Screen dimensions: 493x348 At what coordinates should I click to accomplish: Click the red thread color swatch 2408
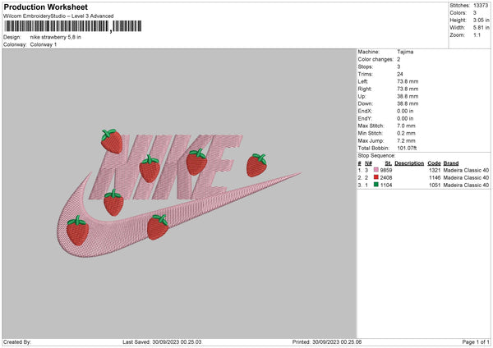tap(376, 177)
